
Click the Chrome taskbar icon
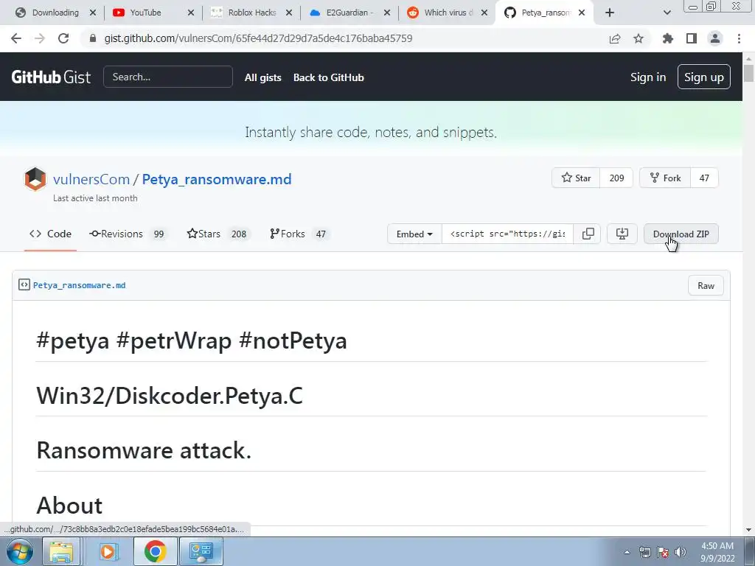click(x=155, y=551)
